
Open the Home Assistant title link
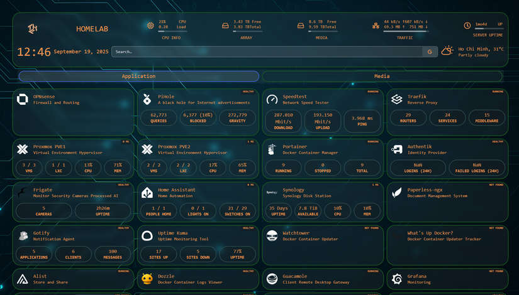[176, 190]
